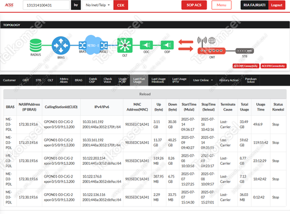The image size is (290, 214).
Task: Click the STB device icon
Action: (245, 51)
